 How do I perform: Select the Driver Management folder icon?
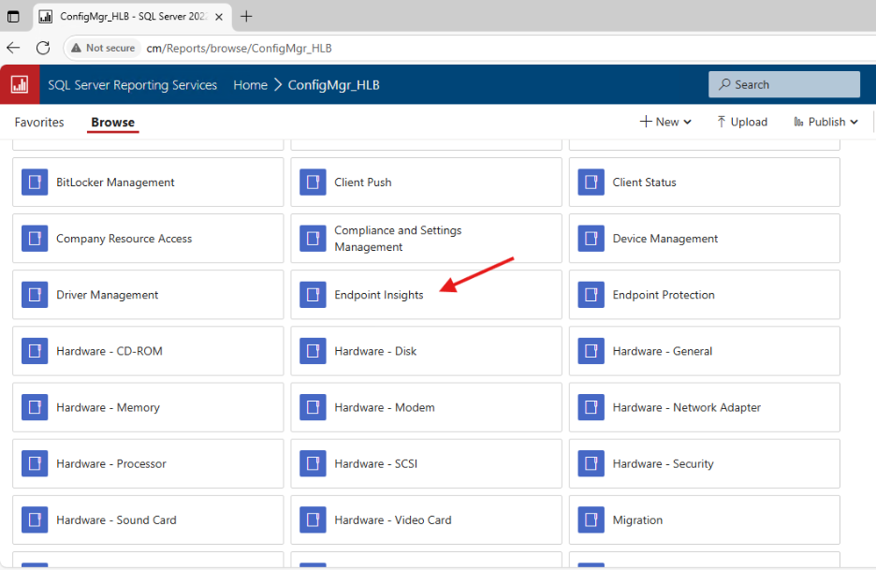pos(35,294)
